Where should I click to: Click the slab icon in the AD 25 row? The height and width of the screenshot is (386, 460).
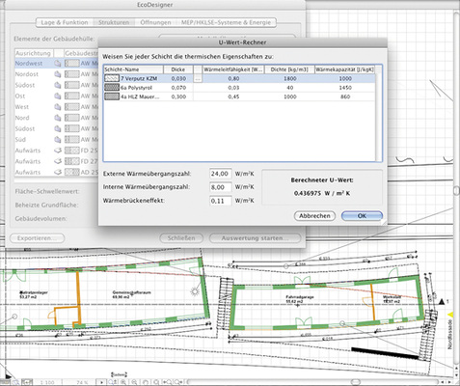pyautogui.click(x=58, y=172)
